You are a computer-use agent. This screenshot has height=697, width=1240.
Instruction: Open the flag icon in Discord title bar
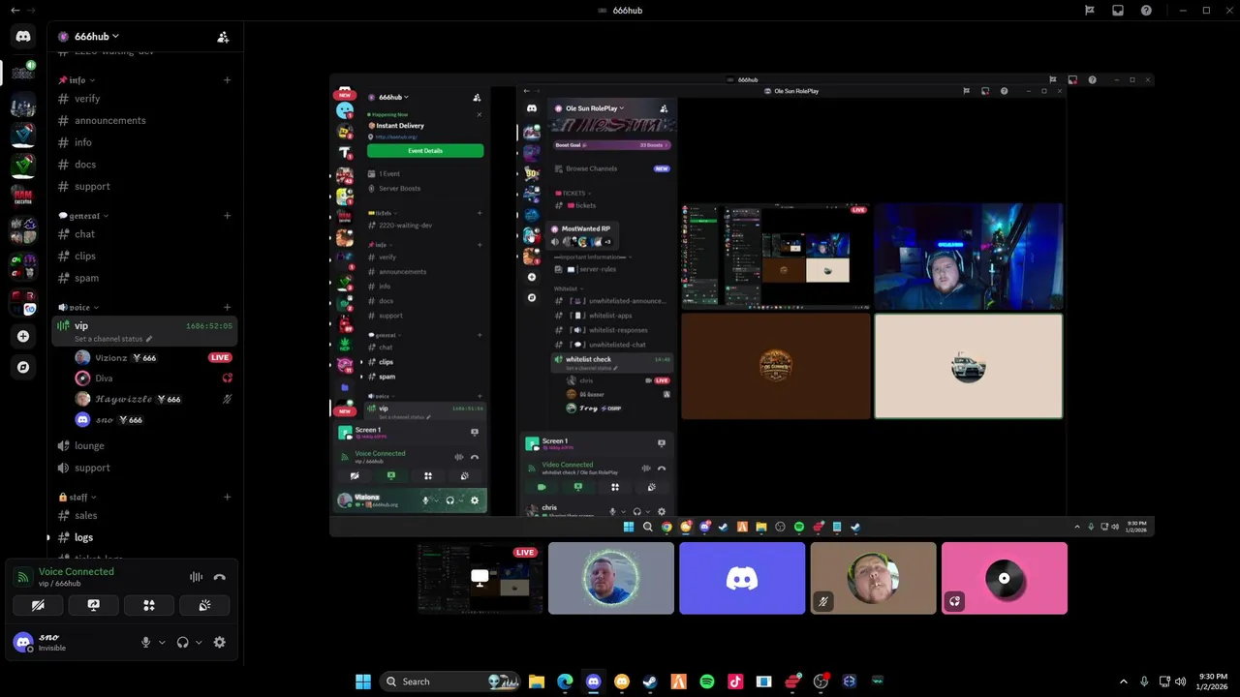pos(1090,11)
